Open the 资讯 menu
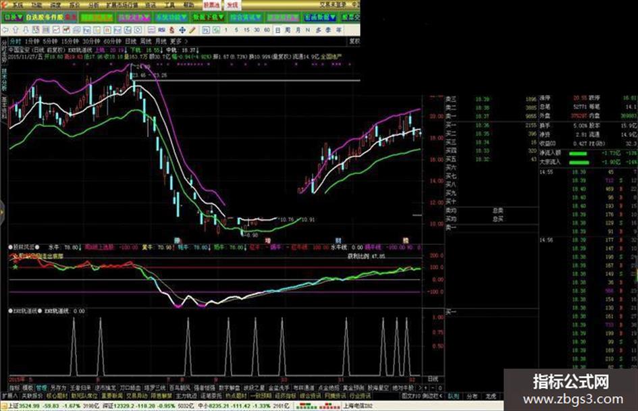 click(150, 5)
